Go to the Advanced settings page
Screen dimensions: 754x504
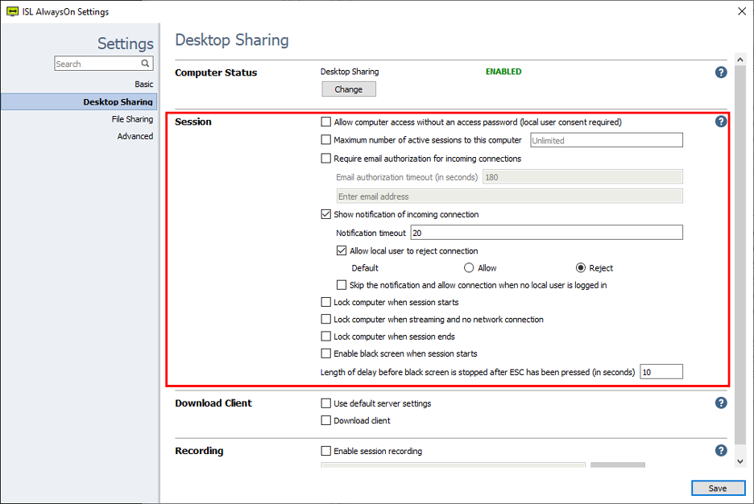[135, 136]
